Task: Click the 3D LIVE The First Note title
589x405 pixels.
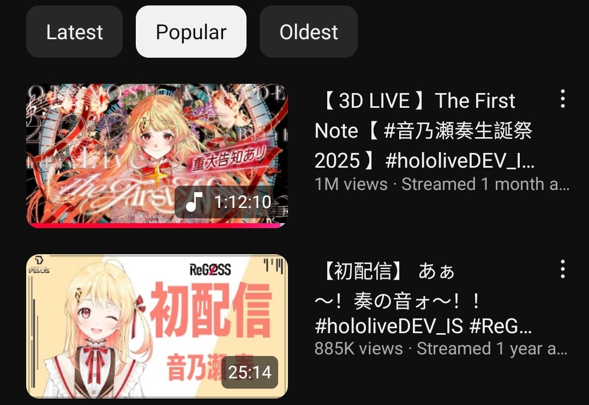Action: [x=424, y=131]
